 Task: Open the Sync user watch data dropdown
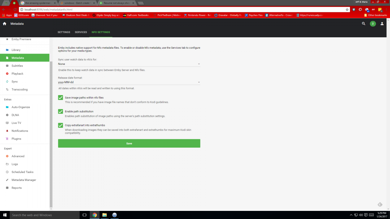(129, 64)
